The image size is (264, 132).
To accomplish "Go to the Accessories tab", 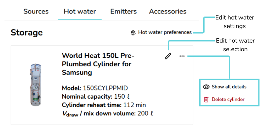I will click(x=168, y=12).
